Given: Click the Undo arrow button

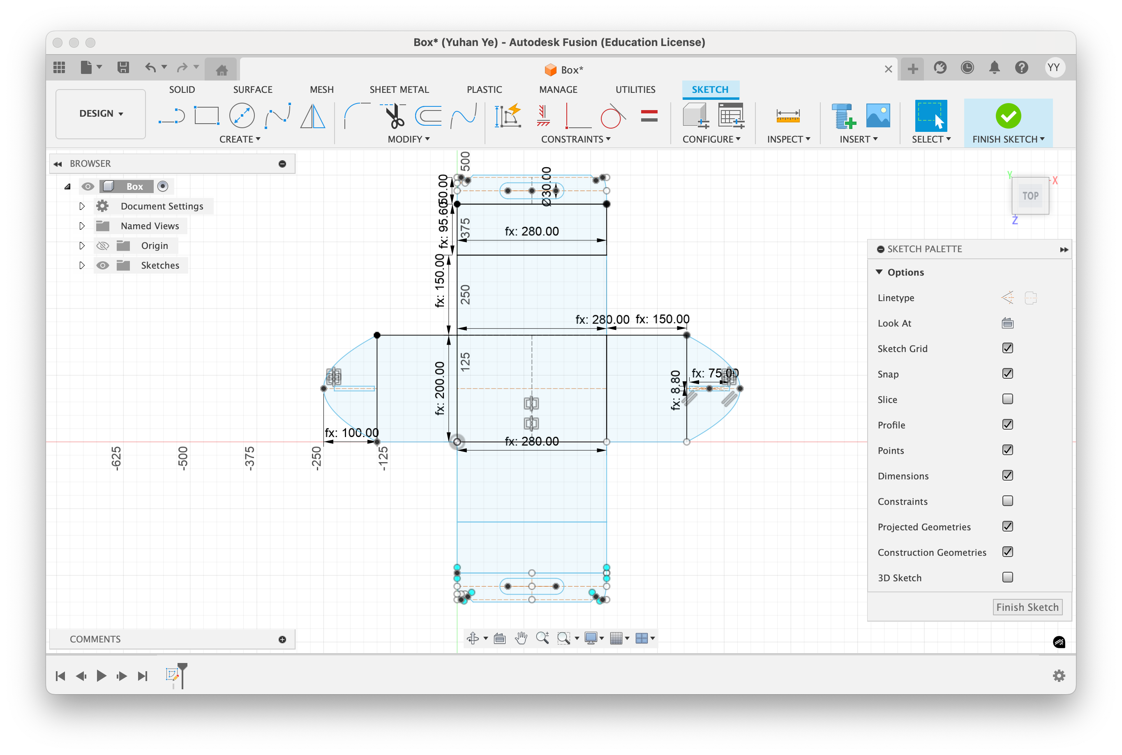Looking at the screenshot, I should click(x=150, y=67).
